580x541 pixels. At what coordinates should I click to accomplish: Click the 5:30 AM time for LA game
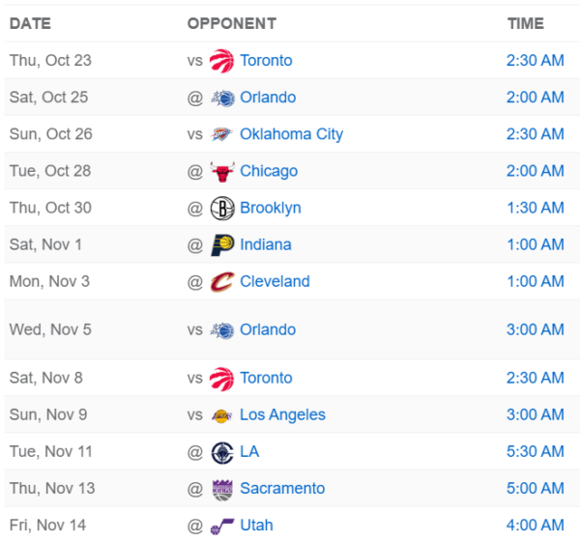(x=535, y=451)
